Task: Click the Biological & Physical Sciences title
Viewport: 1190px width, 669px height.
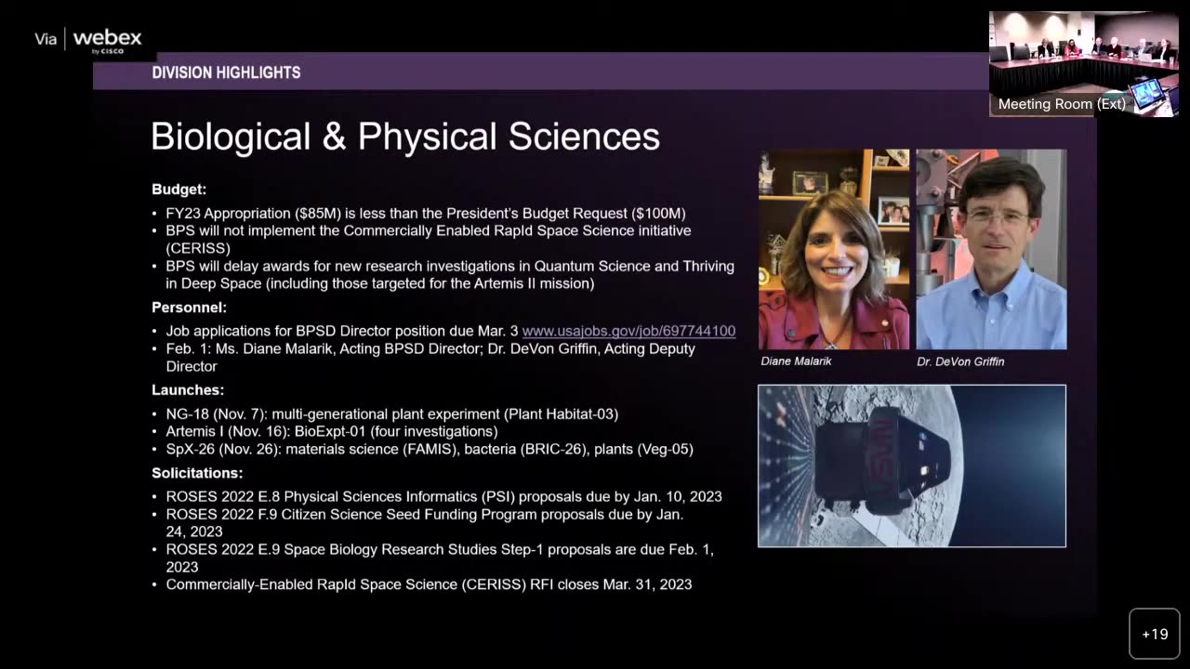Action: (x=405, y=137)
